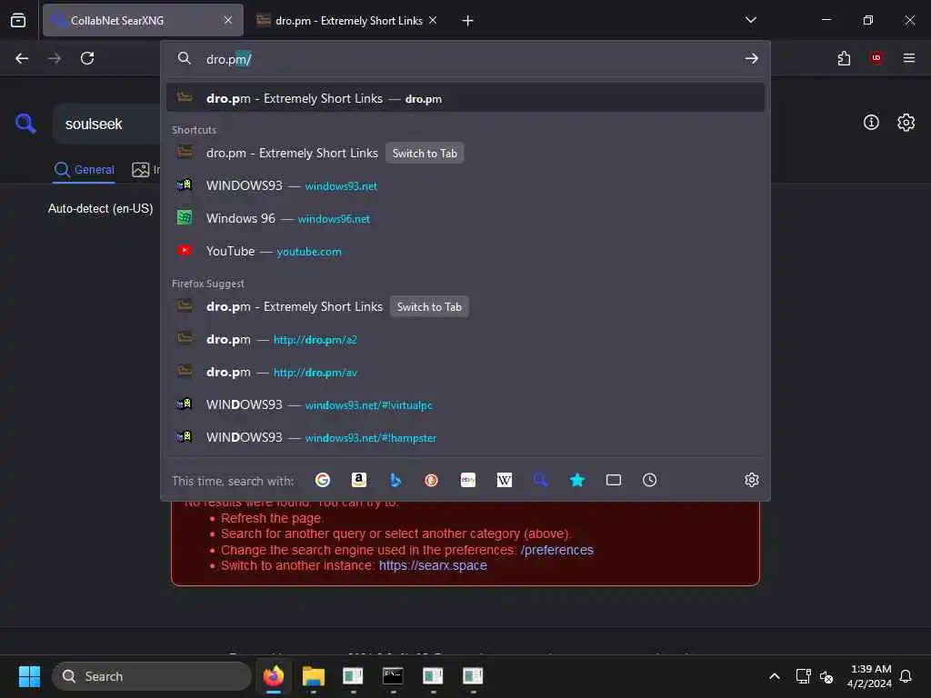Click the Windows taskbar Search box
This screenshot has height=698, width=931.
pyautogui.click(x=152, y=676)
